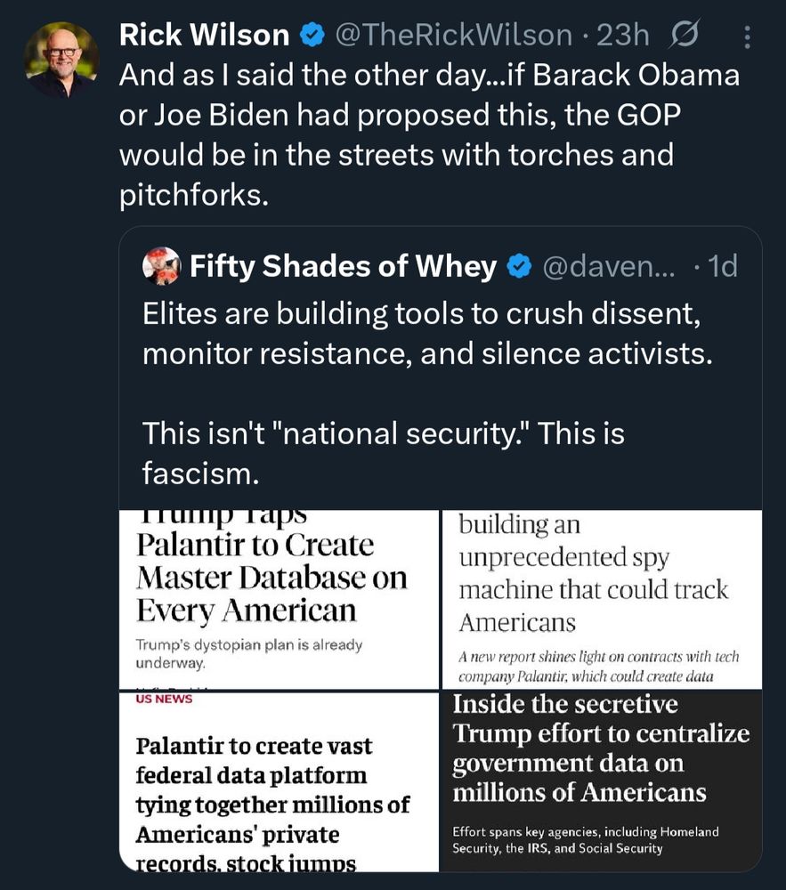Click the 23h timestamp

[x=622, y=36]
